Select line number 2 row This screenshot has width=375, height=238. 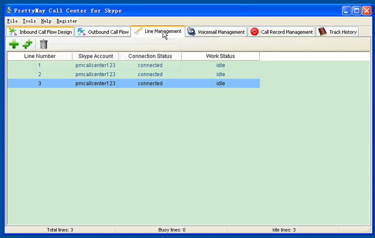click(x=134, y=74)
